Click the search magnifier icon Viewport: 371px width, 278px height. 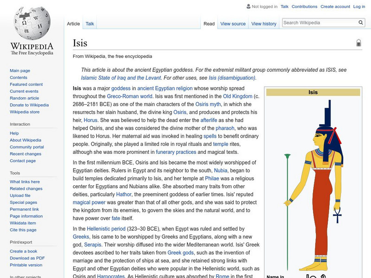point(361,23)
